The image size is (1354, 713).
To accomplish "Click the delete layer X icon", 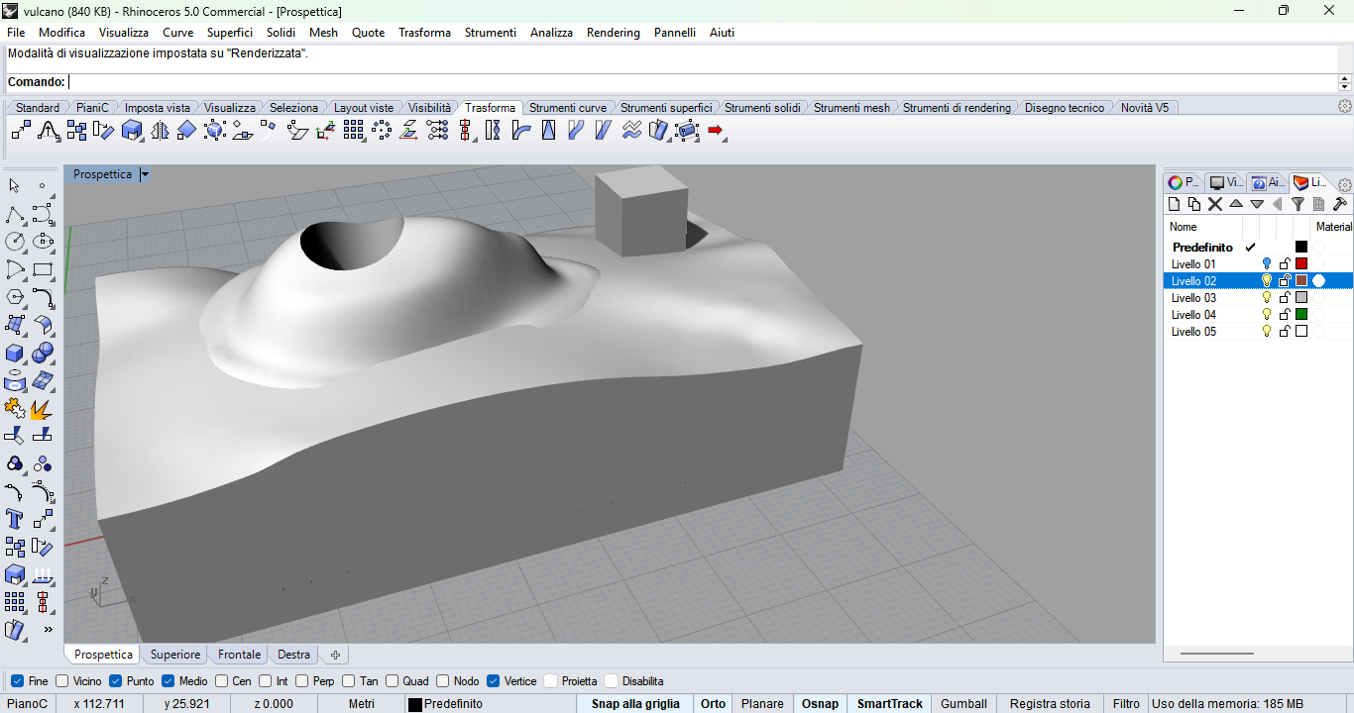I will tap(1215, 204).
